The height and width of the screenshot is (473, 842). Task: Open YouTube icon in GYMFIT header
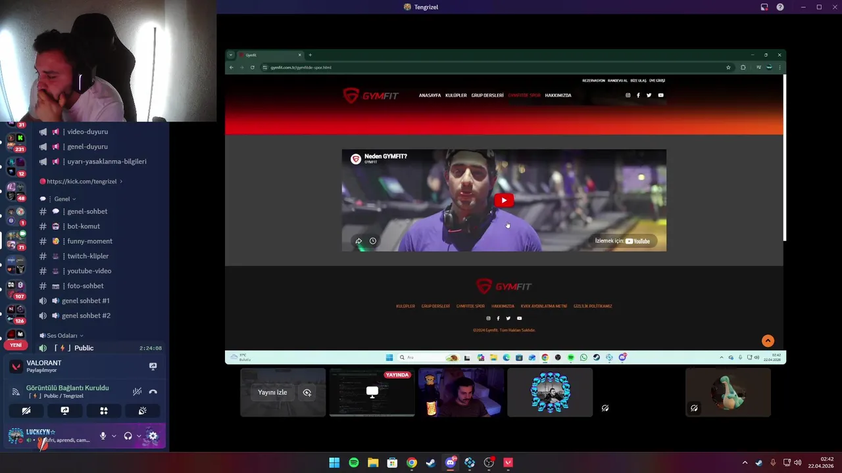tap(660, 95)
